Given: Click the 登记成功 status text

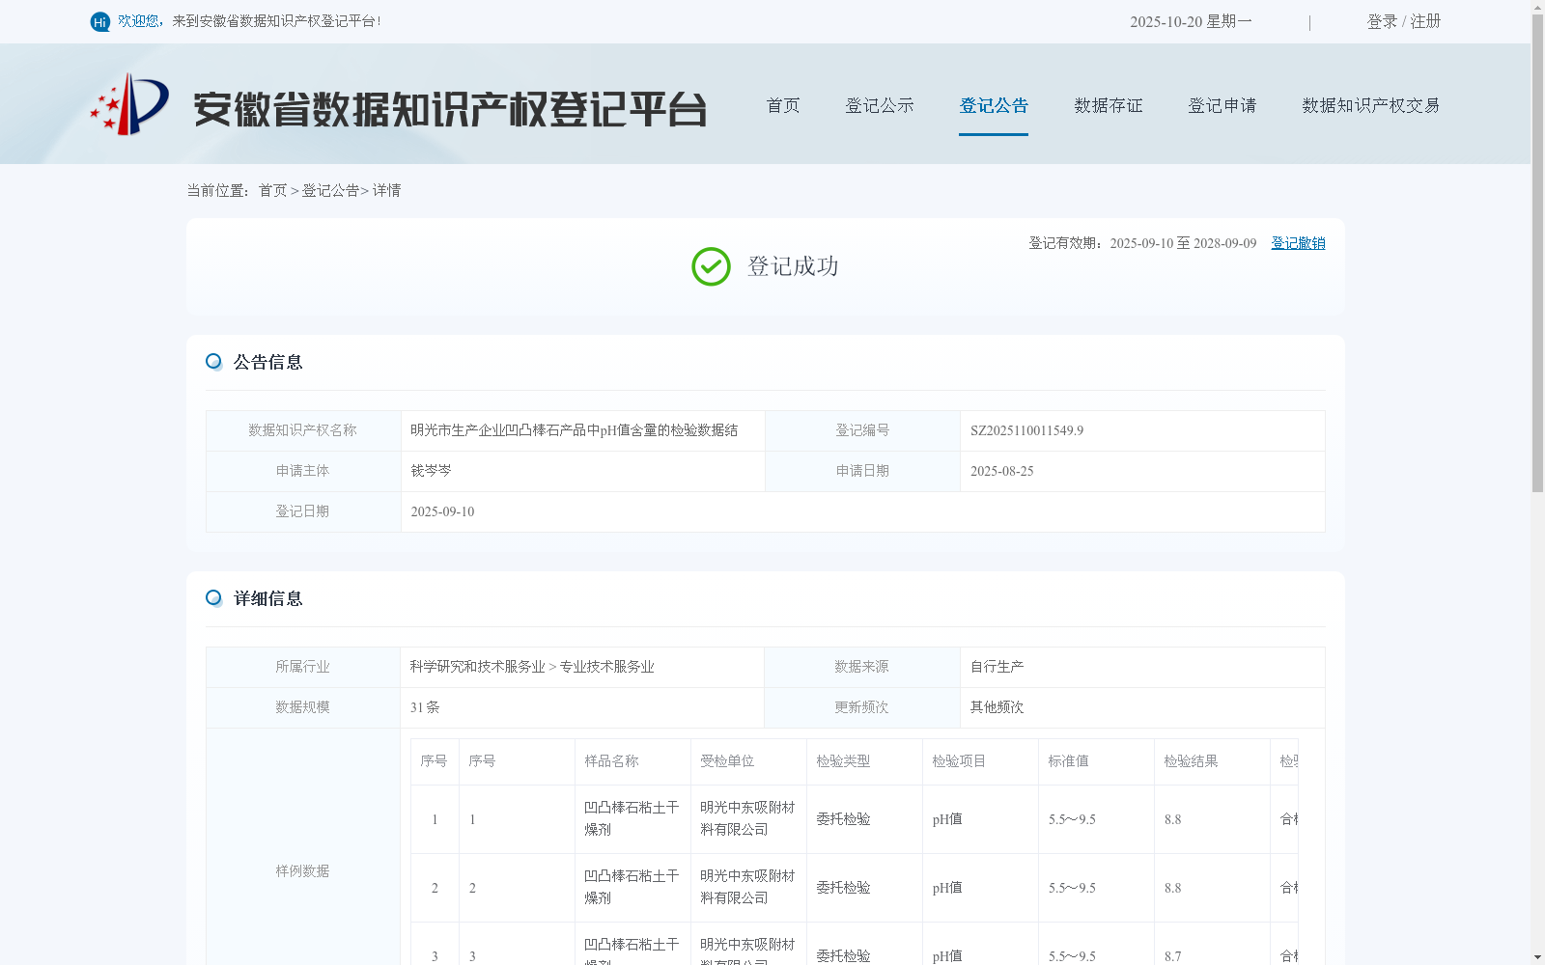Looking at the screenshot, I should [793, 266].
